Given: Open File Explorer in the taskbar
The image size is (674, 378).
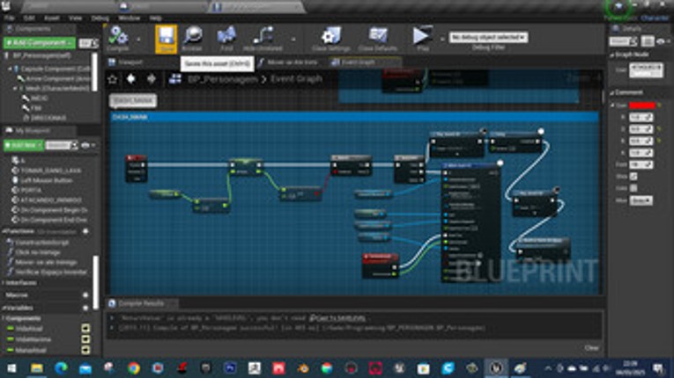Looking at the screenshot, I should click(37, 368).
